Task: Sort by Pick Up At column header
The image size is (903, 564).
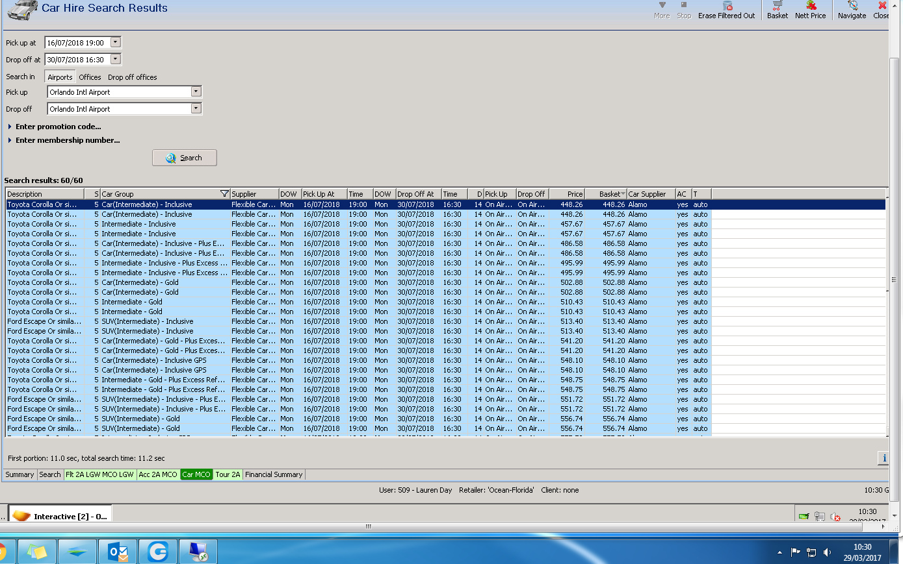Action: (324, 194)
